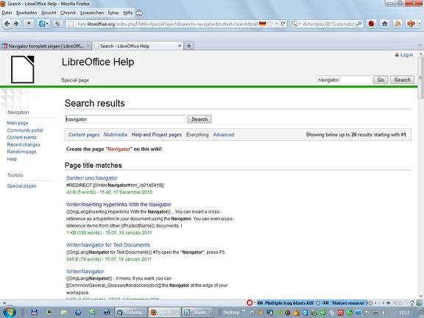
Task: Open Writer/Navigator for Text Documents result
Action: [108, 245]
